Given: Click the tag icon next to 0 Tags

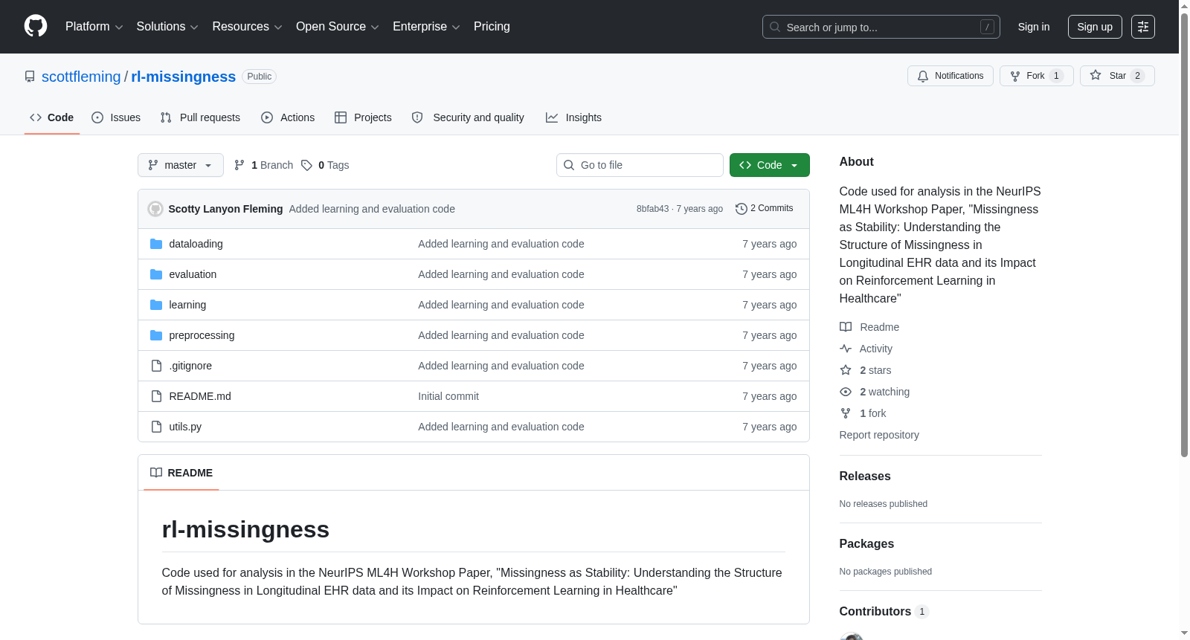Looking at the screenshot, I should tap(306, 165).
